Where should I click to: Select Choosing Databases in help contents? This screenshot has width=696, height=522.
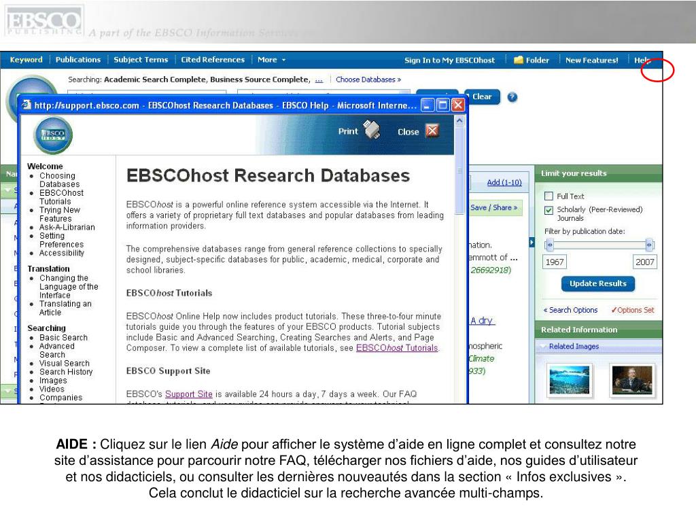60,179
